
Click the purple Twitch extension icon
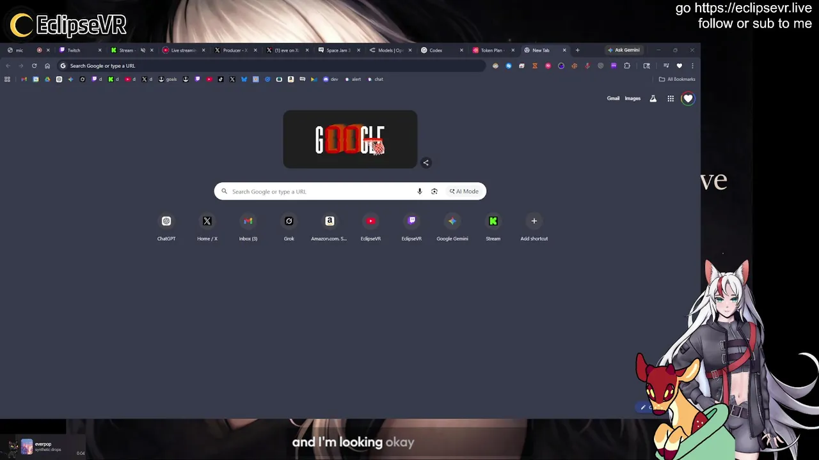pyautogui.click(x=614, y=65)
